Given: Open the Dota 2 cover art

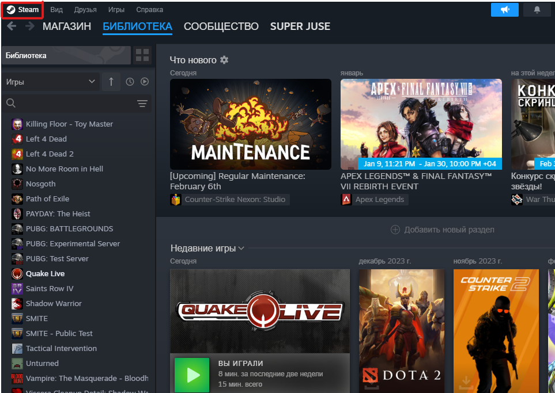Looking at the screenshot, I should (x=401, y=331).
